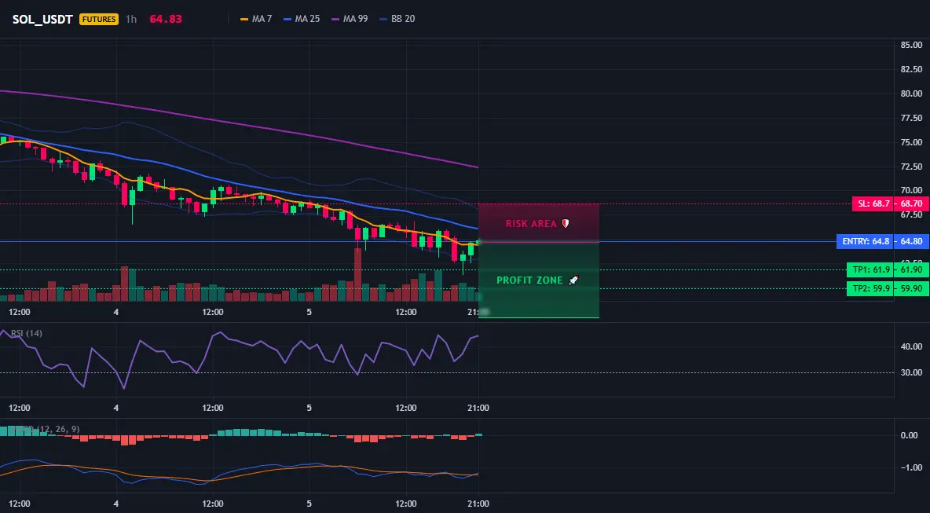The height and width of the screenshot is (513, 930).
Task: Click the 82.50 price axis value
Action: coord(911,69)
